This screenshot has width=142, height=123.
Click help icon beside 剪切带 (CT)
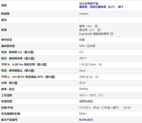click(99, 30)
